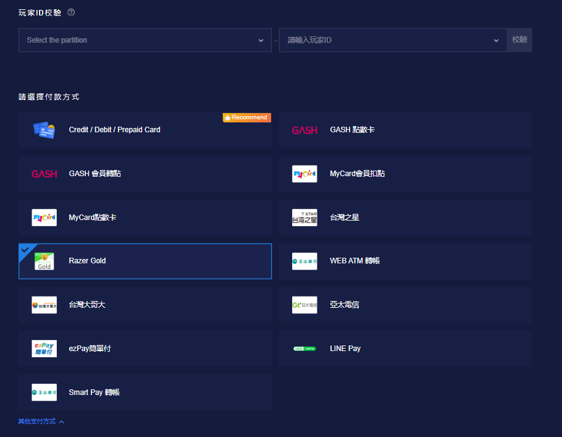
Task: Click the Credit / Debit card icon
Action: pyautogui.click(x=44, y=130)
